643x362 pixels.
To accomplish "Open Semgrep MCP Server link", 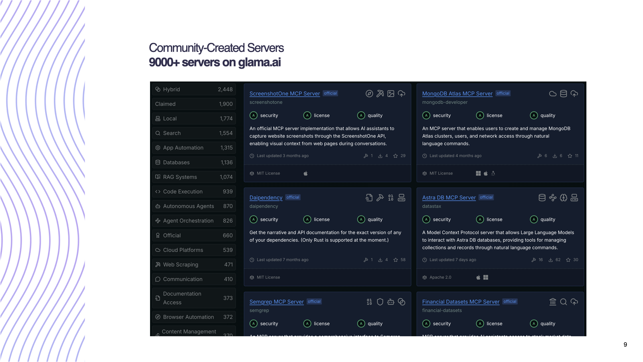I will (276, 302).
